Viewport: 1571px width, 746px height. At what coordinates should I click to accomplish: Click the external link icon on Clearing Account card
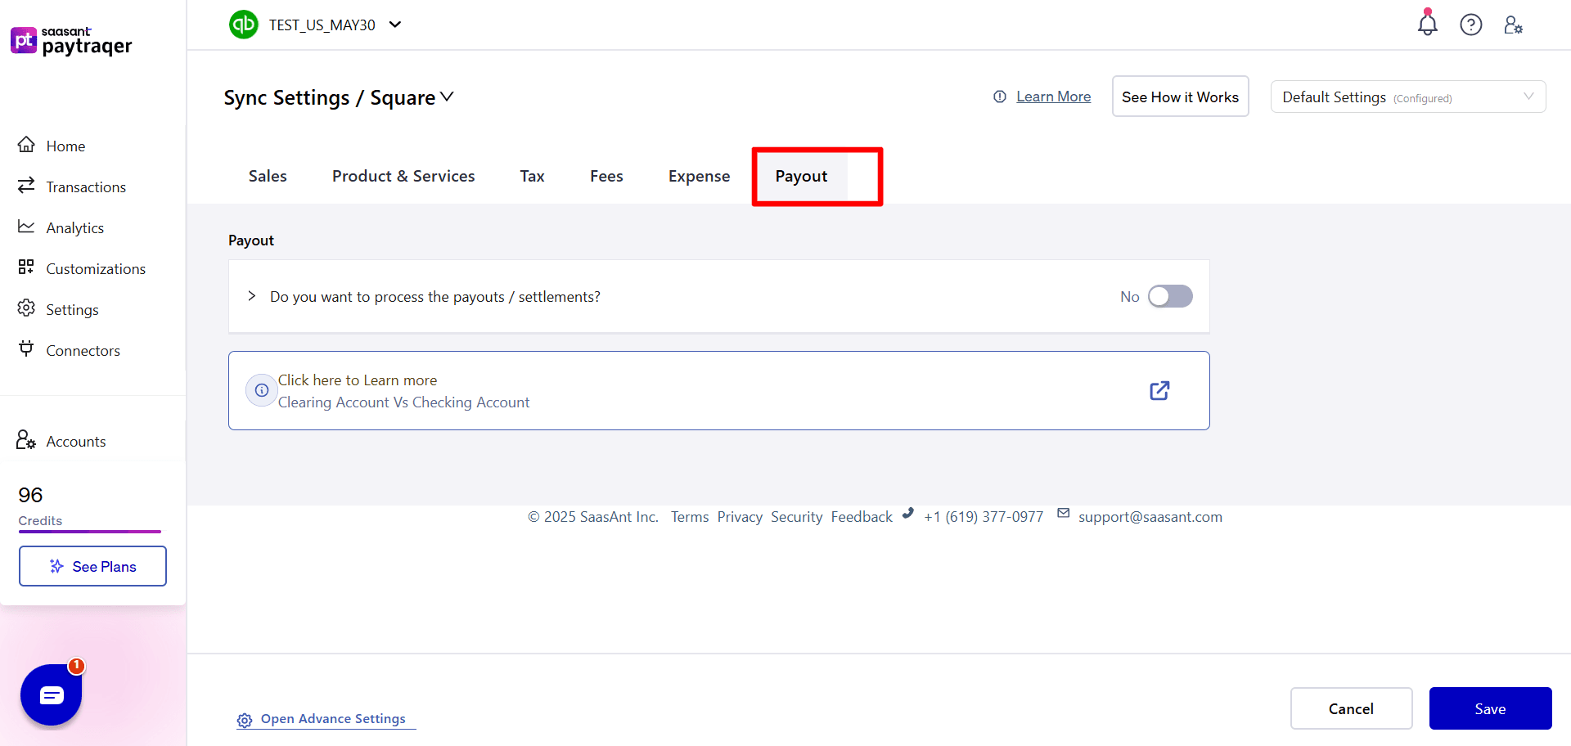coord(1159,390)
